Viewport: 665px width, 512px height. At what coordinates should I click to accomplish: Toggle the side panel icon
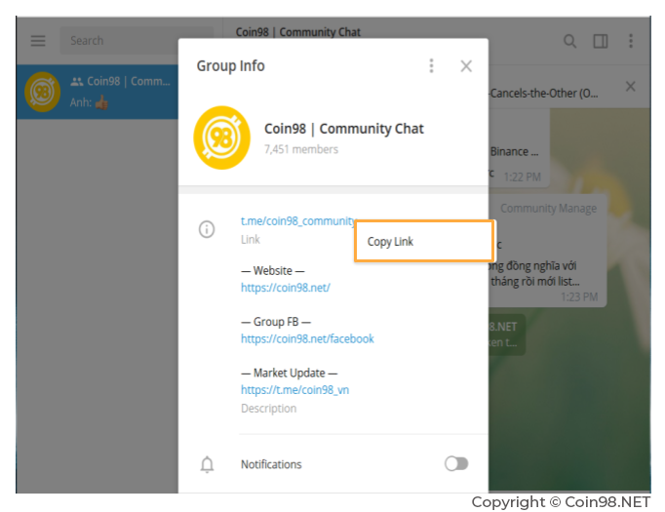click(x=600, y=41)
